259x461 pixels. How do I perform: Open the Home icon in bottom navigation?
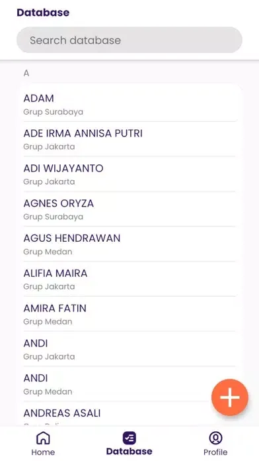pyautogui.click(x=43, y=438)
